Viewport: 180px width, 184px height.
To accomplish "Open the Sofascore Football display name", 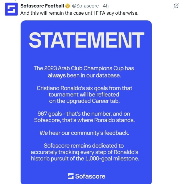I will [42, 6].
